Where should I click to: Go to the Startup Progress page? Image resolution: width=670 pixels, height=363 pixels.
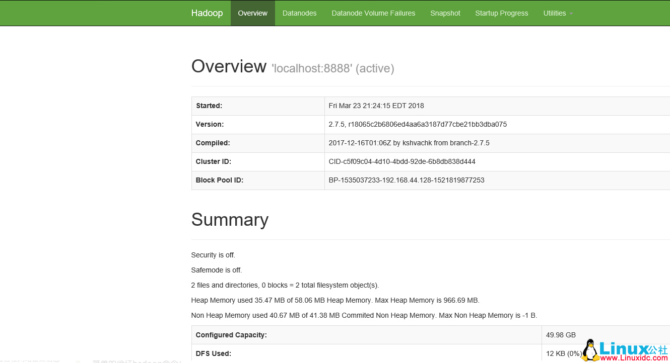pos(502,13)
